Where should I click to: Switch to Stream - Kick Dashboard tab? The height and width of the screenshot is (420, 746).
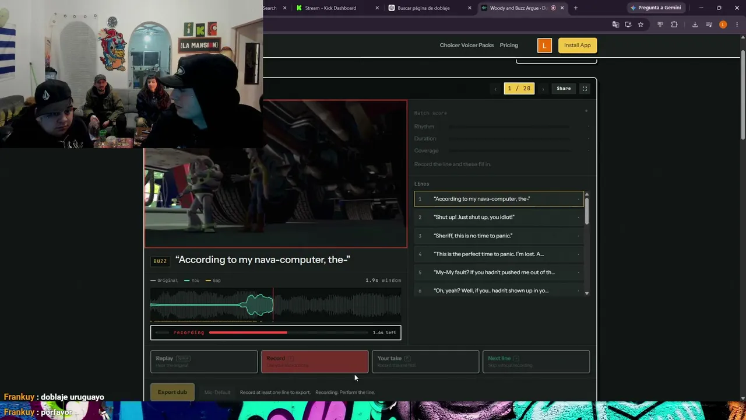coord(336,8)
